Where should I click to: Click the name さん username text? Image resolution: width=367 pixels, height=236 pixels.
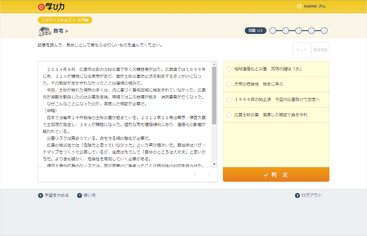(x=315, y=6)
